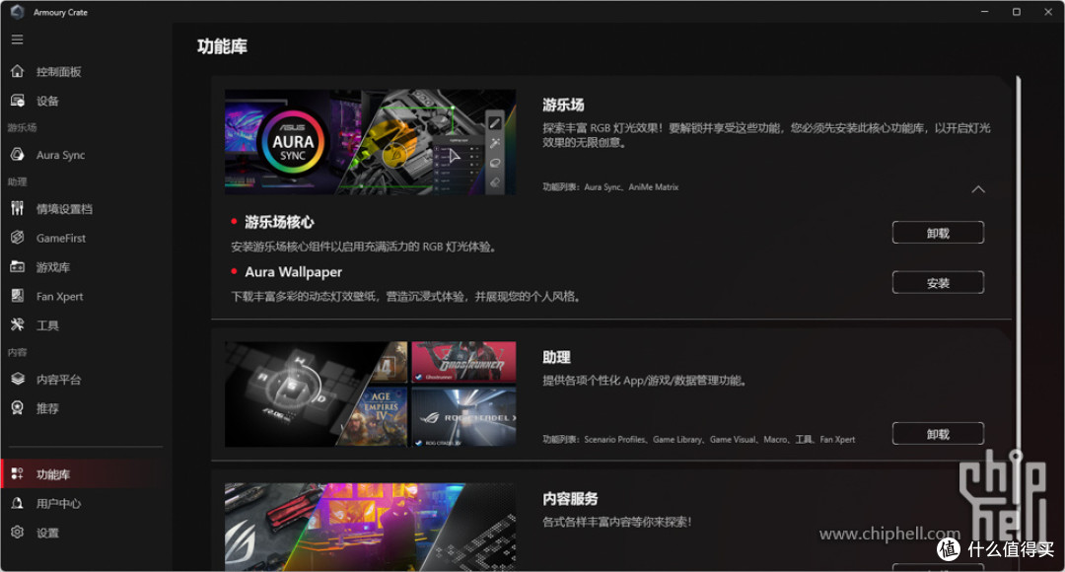Screen dimensions: 1065x572
Task: Click the 功能库 feature library icon
Action: click(18, 473)
